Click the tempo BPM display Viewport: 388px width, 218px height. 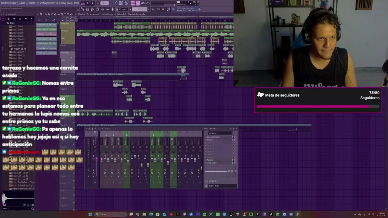coord(105,3)
